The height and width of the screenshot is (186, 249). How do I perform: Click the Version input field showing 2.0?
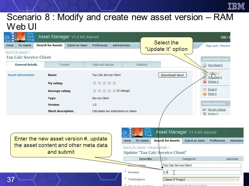click(202, 172)
